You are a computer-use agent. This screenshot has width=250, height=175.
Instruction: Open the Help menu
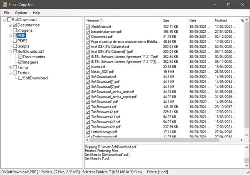point(37,13)
